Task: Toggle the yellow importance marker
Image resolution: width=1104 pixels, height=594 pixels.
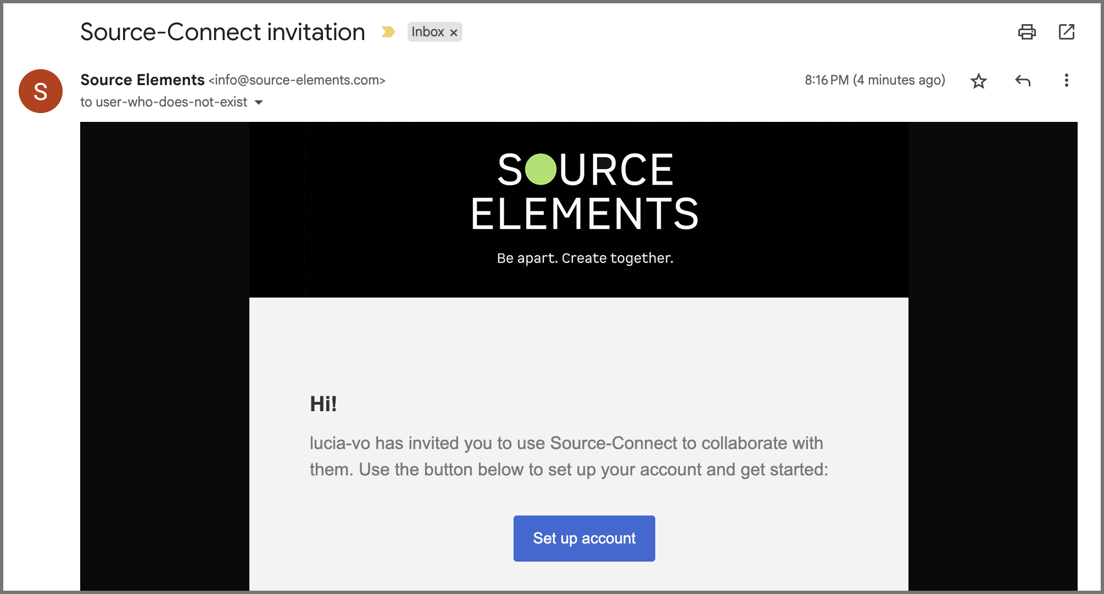Action: (x=388, y=32)
